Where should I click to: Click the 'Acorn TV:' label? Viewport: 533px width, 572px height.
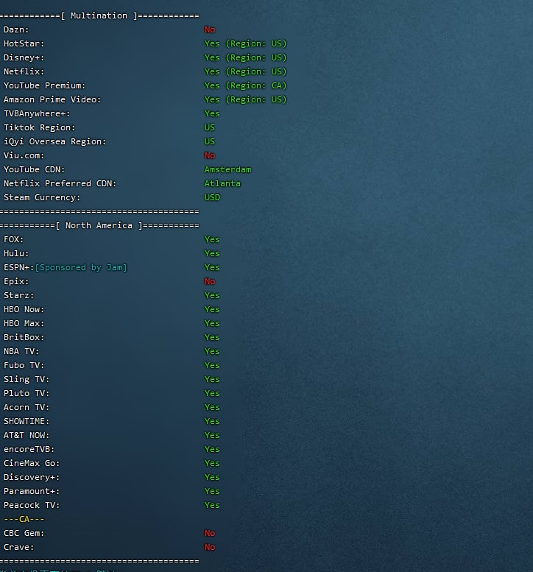coord(27,407)
